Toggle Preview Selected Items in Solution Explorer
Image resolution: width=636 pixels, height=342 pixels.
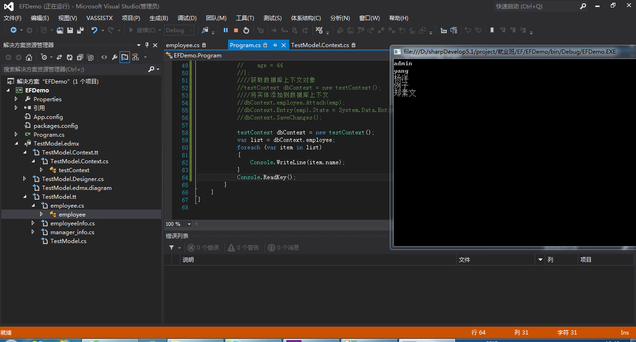click(x=125, y=57)
